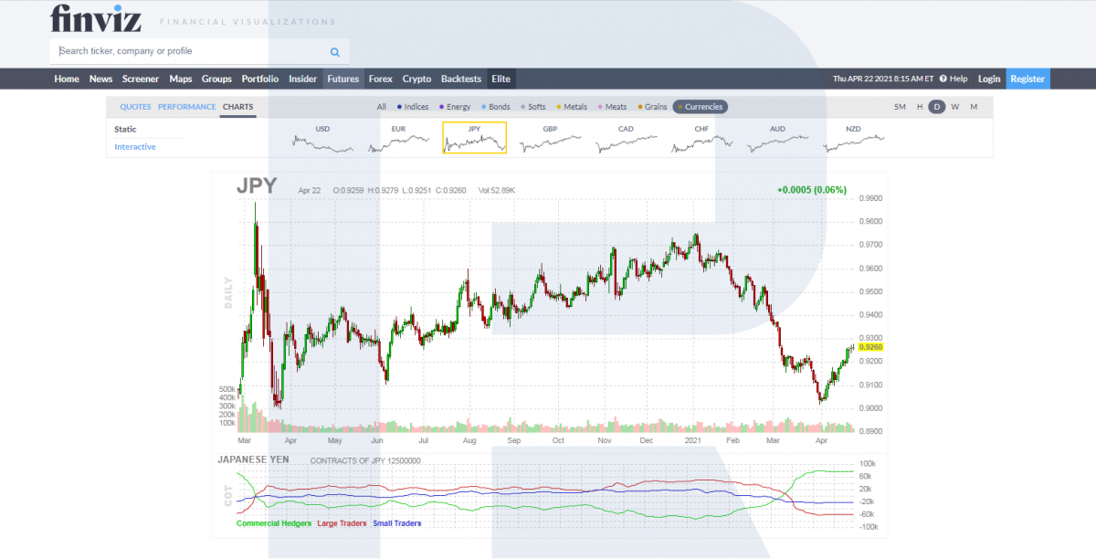Image resolution: width=1096 pixels, height=559 pixels.
Task: Switch chart timeframe to W
Action: click(x=954, y=107)
